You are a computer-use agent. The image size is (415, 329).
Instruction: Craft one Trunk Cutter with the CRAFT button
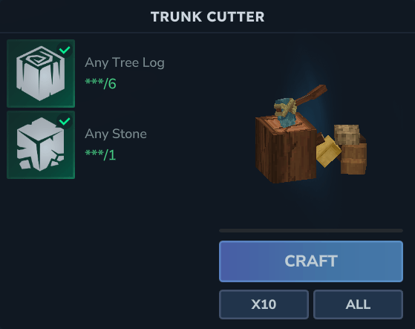pos(311,261)
